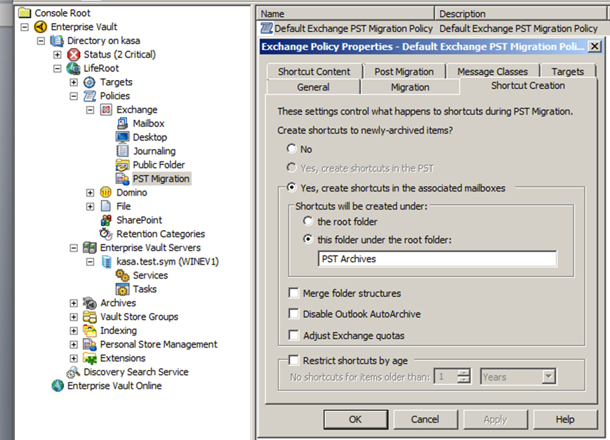Click the Extensions icon
Image resolution: width=610 pixels, height=440 pixels.
[x=89, y=359]
